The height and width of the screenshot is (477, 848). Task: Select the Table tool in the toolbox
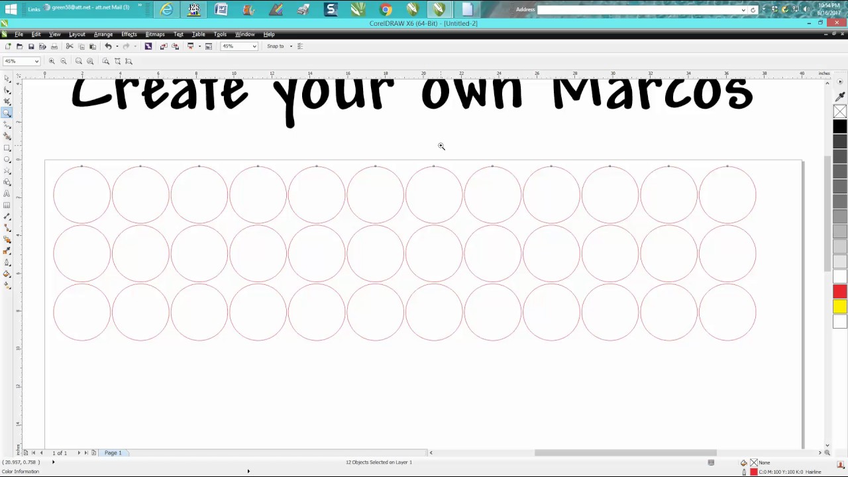(7, 205)
